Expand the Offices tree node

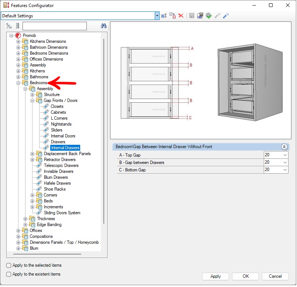[x=18, y=230]
